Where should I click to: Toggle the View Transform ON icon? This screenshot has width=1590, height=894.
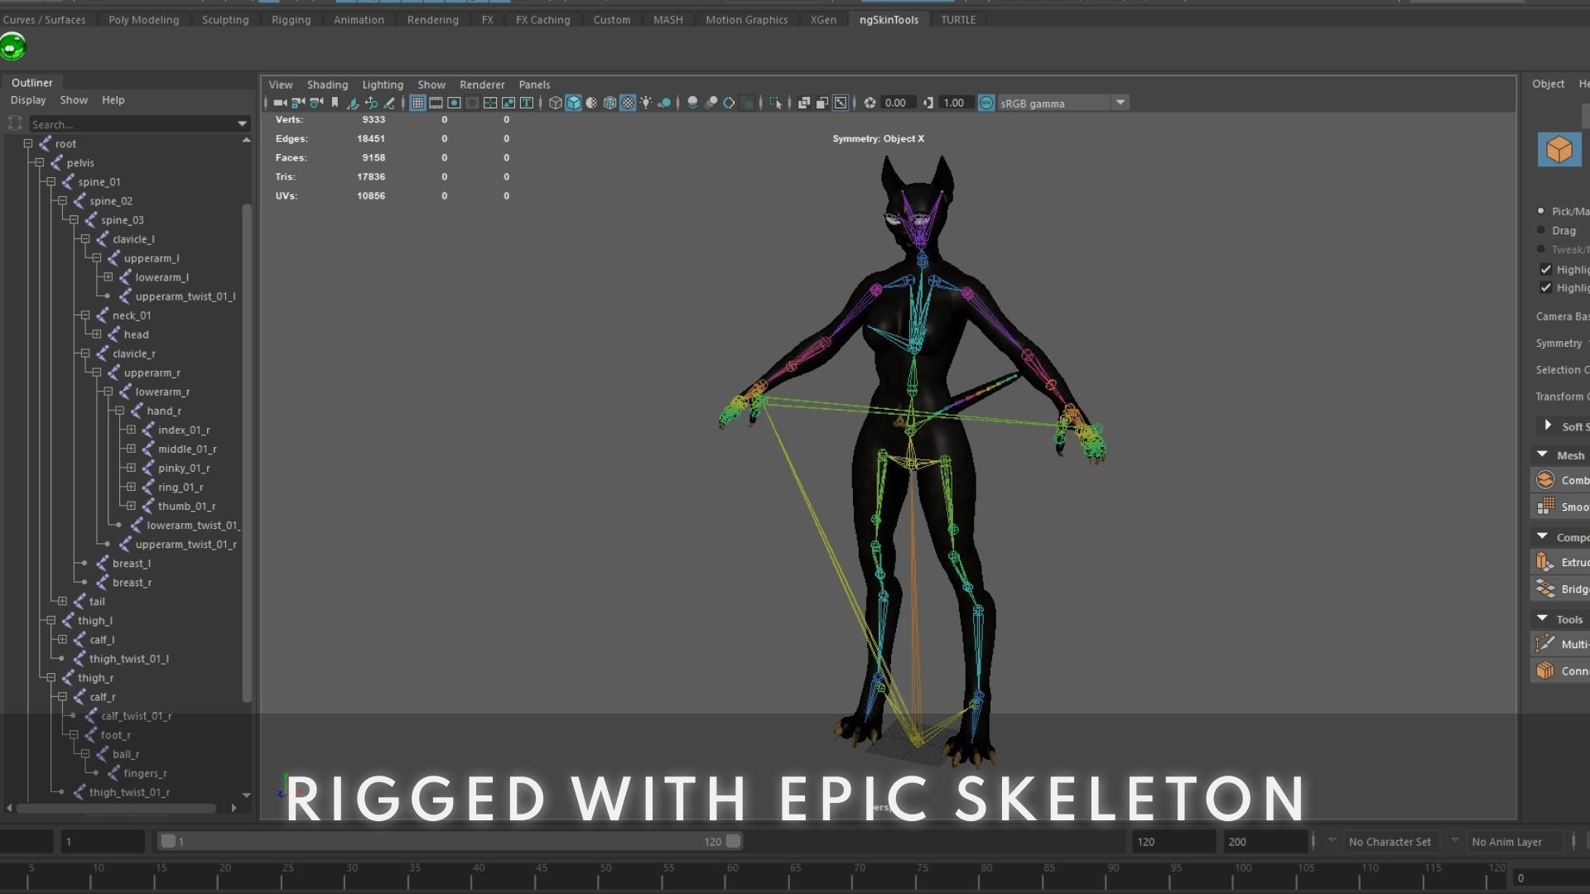986,103
